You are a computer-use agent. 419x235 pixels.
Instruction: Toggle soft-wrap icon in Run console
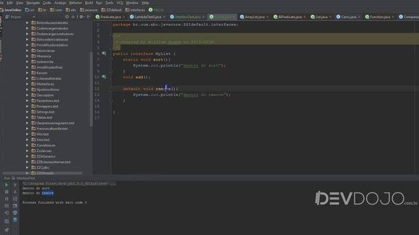pyautogui.click(x=15, y=198)
